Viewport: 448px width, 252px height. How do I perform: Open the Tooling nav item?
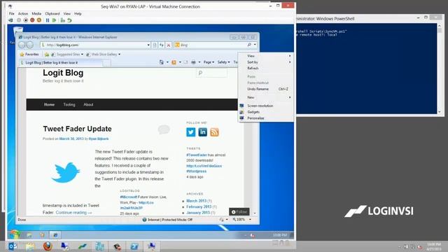tap(69, 104)
